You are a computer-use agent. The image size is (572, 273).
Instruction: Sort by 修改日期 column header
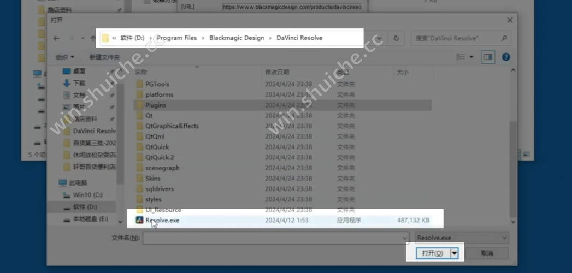point(277,73)
